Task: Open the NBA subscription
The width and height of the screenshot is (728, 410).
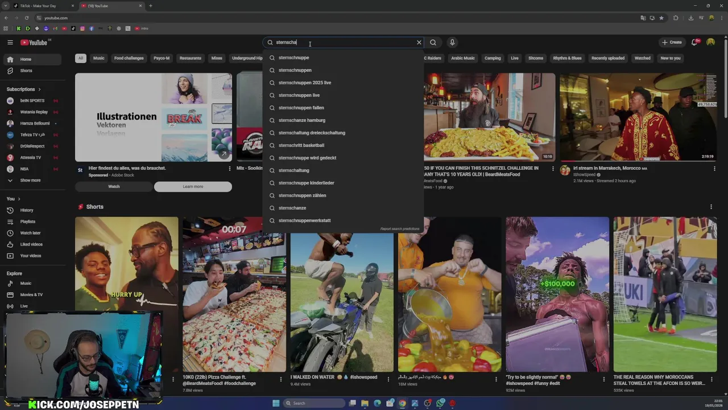Action: tap(33, 169)
